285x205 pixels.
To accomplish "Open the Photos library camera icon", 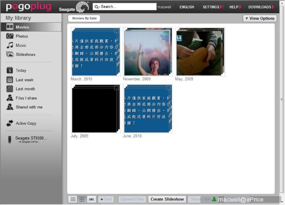I will coord(10,36).
